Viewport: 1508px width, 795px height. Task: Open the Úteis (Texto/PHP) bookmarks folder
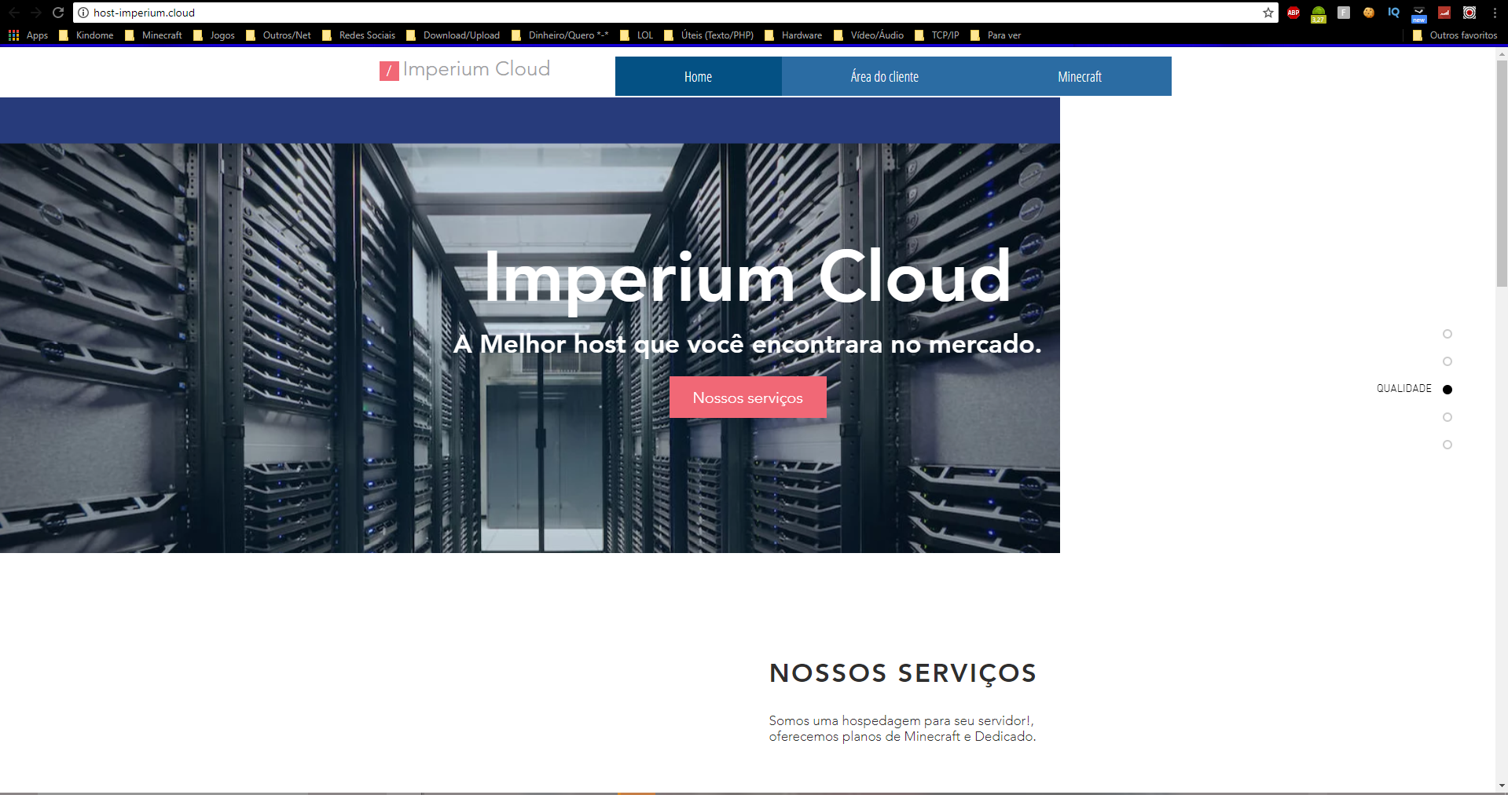tap(709, 35)
